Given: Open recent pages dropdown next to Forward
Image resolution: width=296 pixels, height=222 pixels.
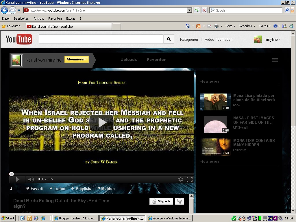Looking at the screenshot, I should coord(19,10).
